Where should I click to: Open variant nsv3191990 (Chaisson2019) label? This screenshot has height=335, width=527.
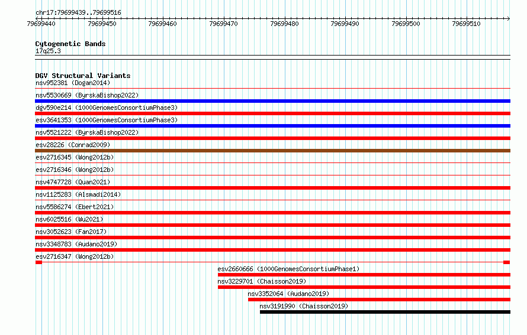click(x=304, y=306)
